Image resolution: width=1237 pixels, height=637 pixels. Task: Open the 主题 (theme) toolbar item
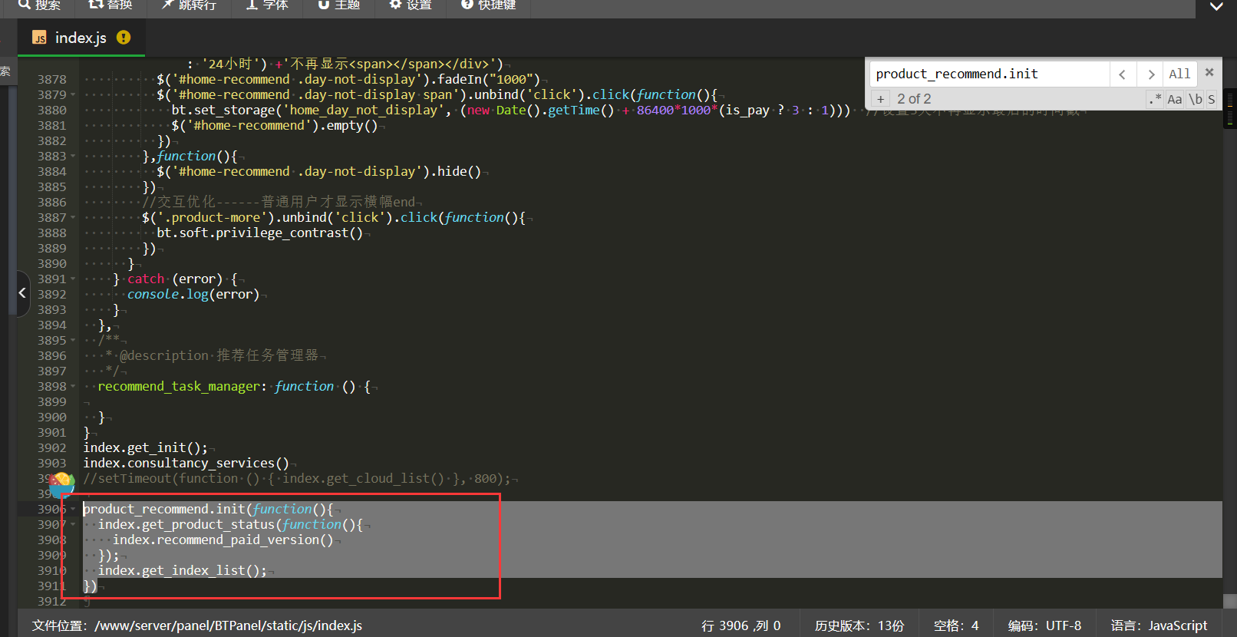(x=338, y=5)
